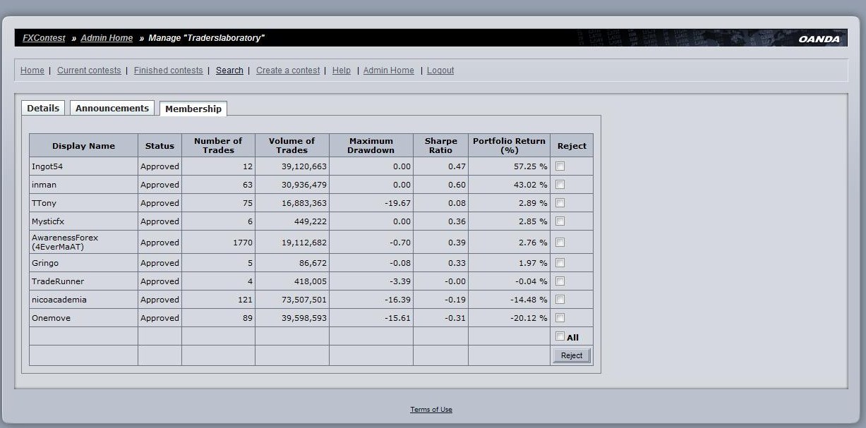Enable the All checkbox

[560, 336]
